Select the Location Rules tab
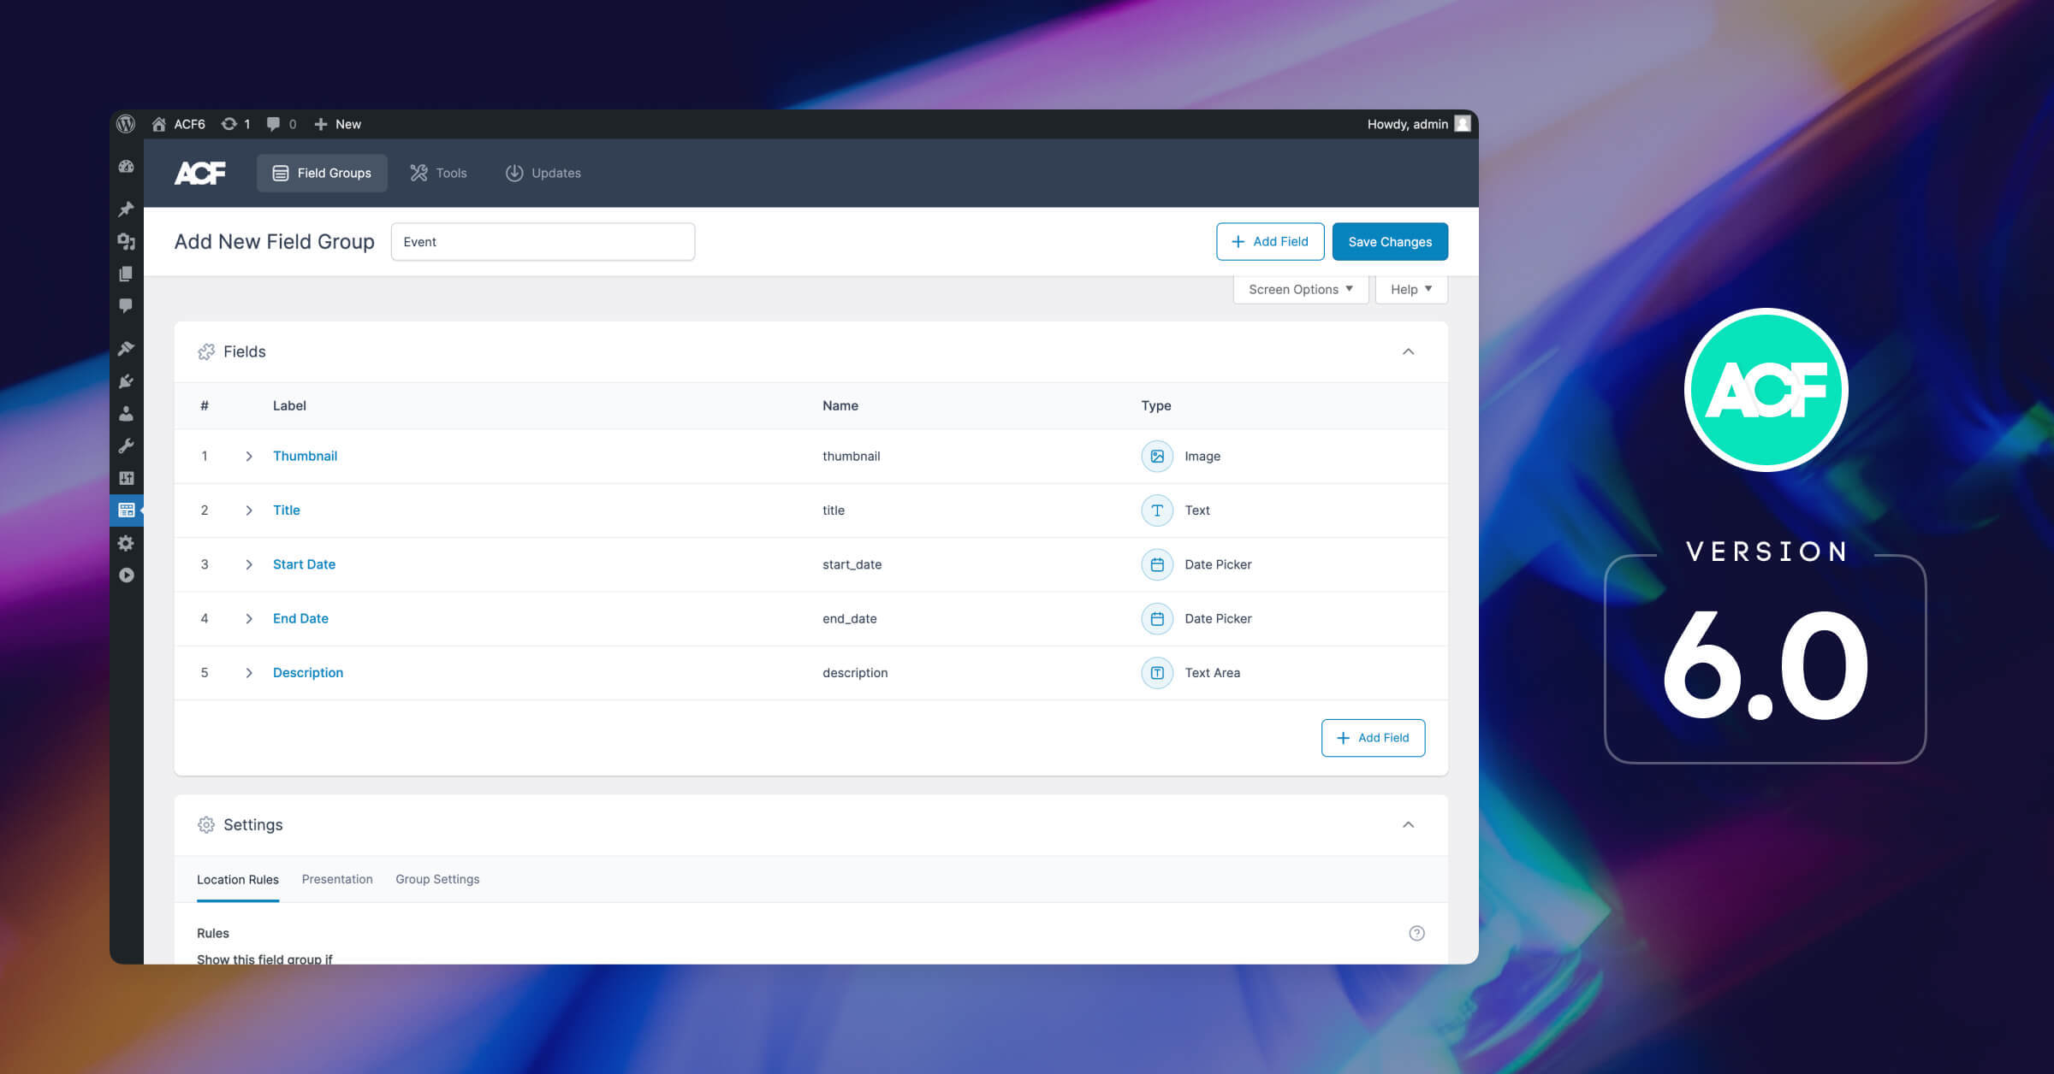Image resolution: width=2054 pixels, height=1074 pixels. (x=238, y=879)
